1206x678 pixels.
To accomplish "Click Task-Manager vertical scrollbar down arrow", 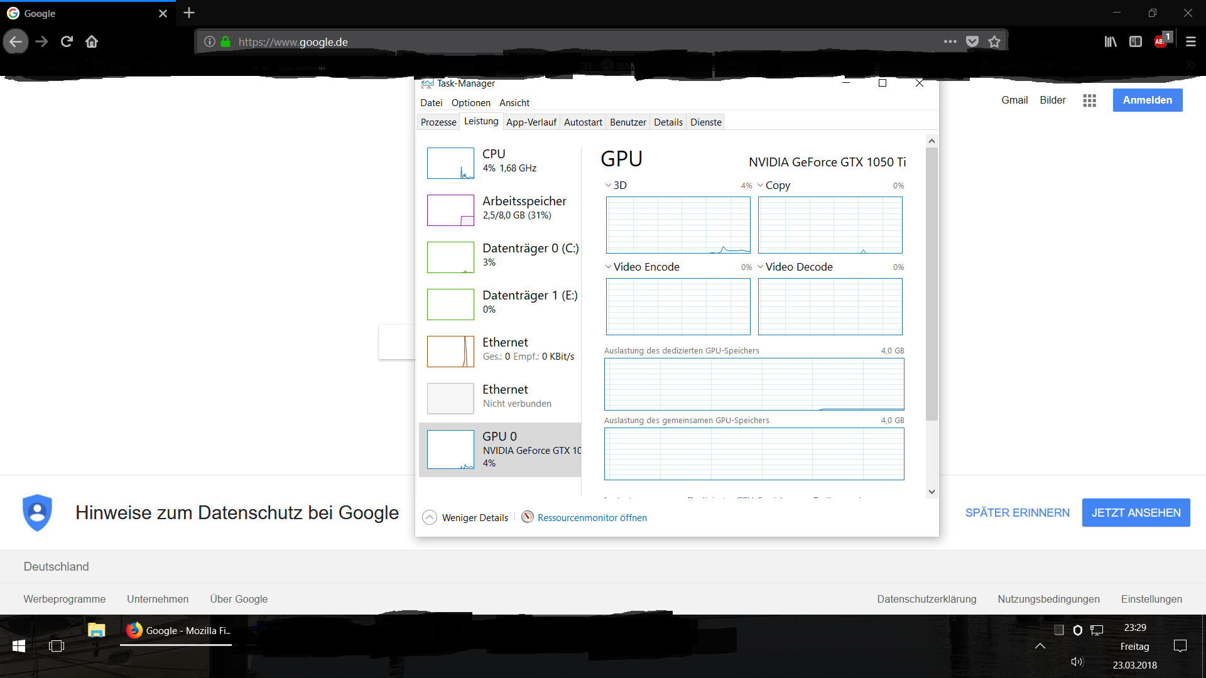I will [x=932, y=492].
